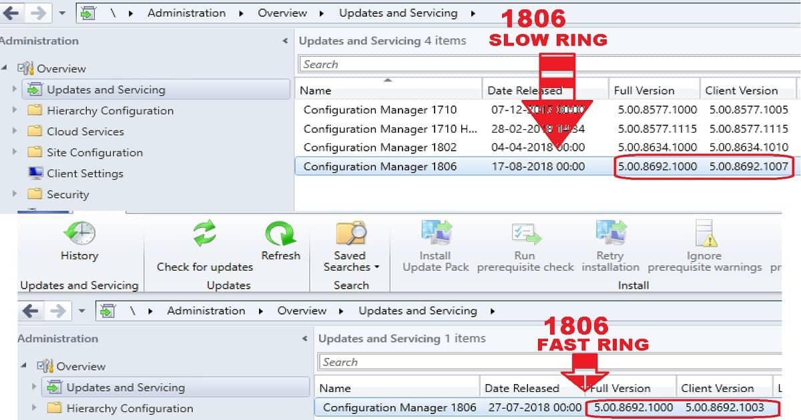Click Overview in the top breadcrumb
801x420 pixels.
tap(282, 13)
